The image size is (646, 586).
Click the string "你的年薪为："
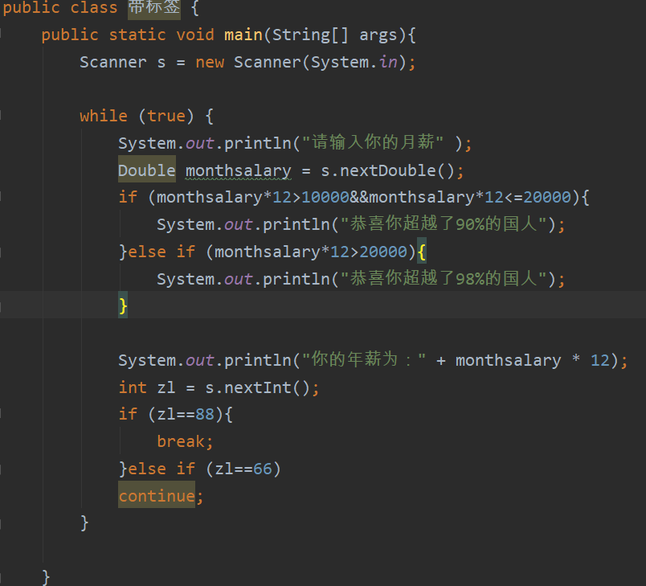point(364,360)
